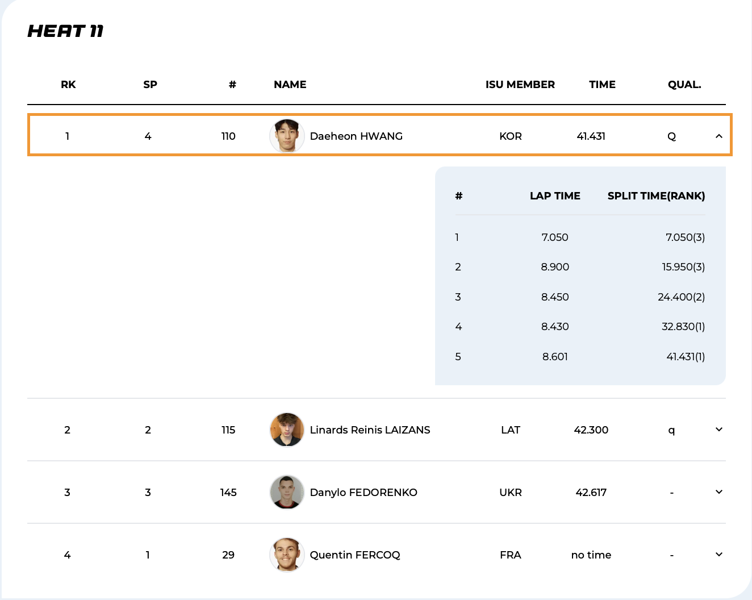Click the LAP TIME header
The image size is (752, 600).
click(x=555, y=196)
